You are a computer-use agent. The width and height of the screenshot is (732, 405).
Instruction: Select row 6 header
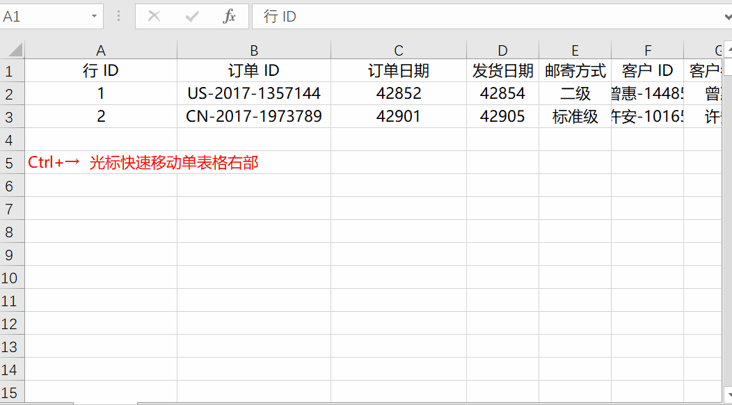pyautogui.click(x=12, y=185)
